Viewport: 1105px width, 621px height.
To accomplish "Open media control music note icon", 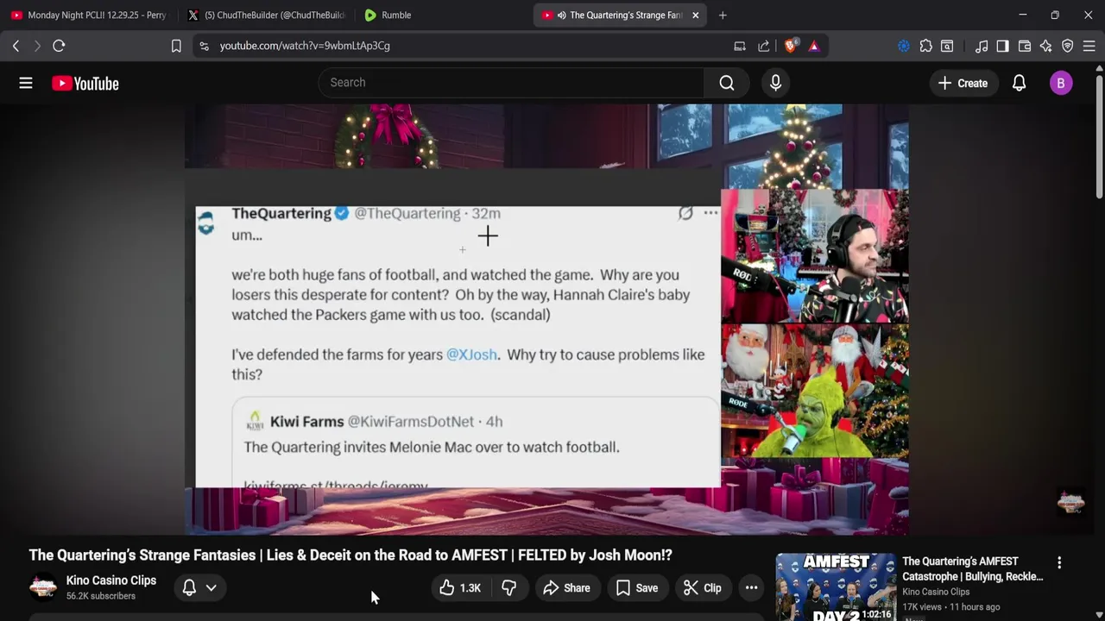I will tap(982, 46).
